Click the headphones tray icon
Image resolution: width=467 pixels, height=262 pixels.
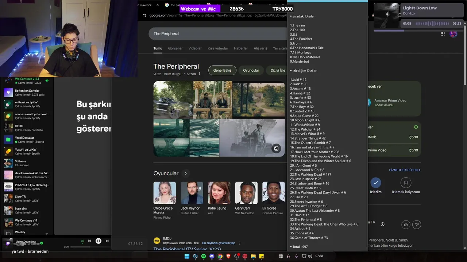(x=289, y=256)
